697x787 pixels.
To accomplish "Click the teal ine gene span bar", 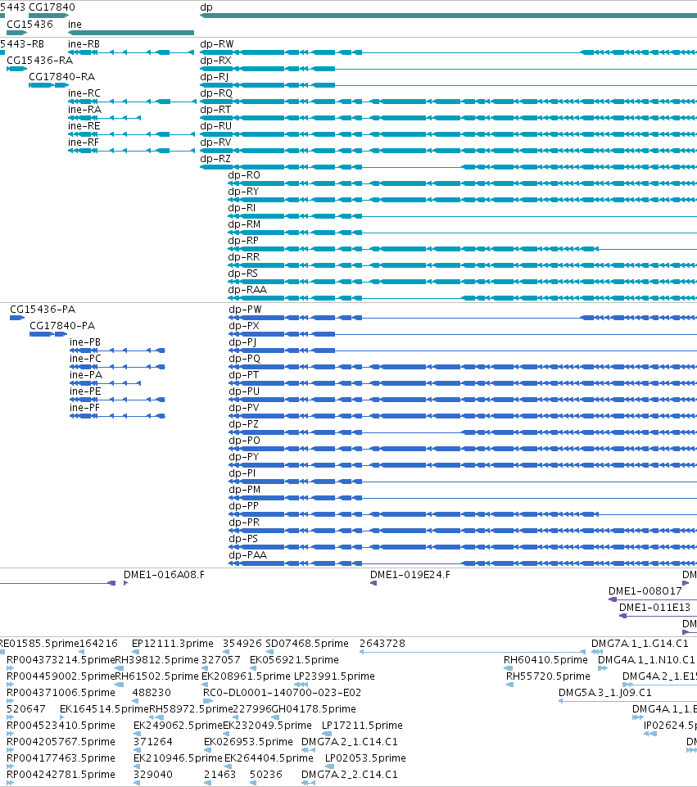I will point(131,33).
